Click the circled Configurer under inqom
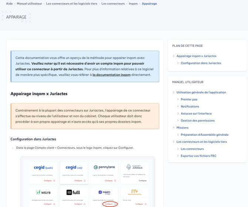The height and width of the screenshot is (207, 248). (x=109, y=204)
